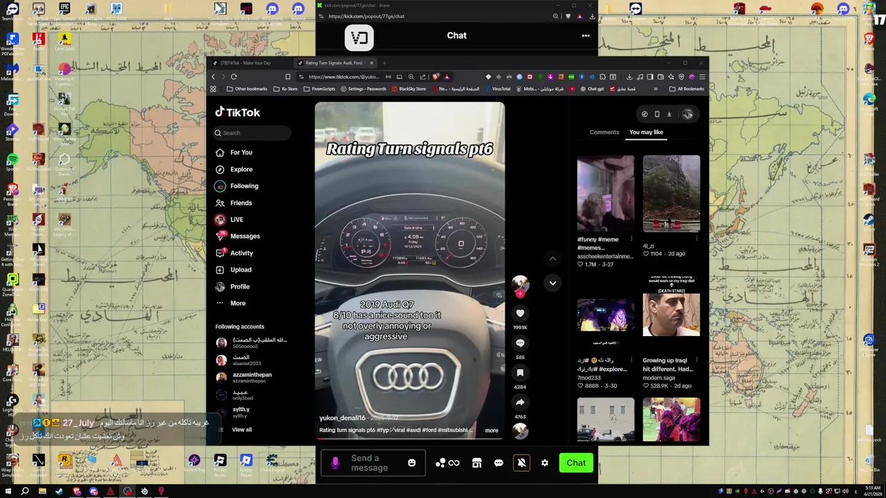This screenshot has height=498, width=886.
Task: Open azzaminthepan following account
Action: 244,378
